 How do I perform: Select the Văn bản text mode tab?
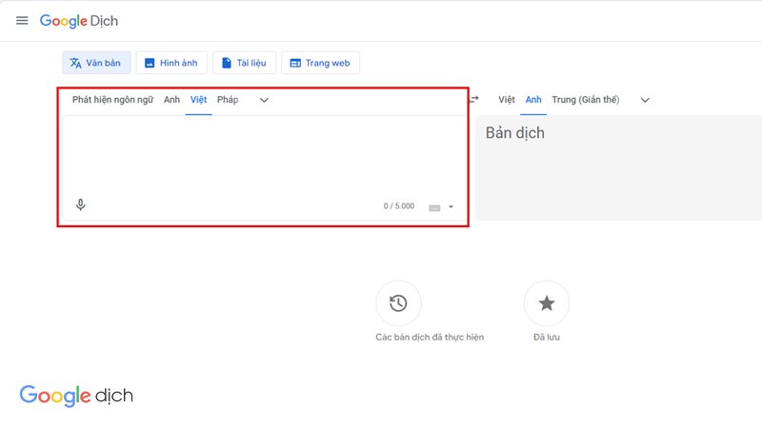coord(96,63)
